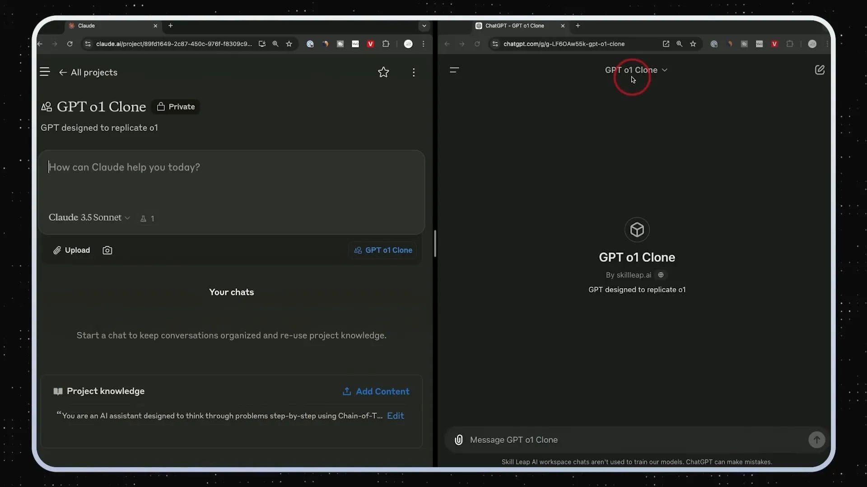Image resolution: width=867 pixels, height=487 pixels.
Task: Star the GPT o1 Clone project as favorite
Action: click(383, 72)
